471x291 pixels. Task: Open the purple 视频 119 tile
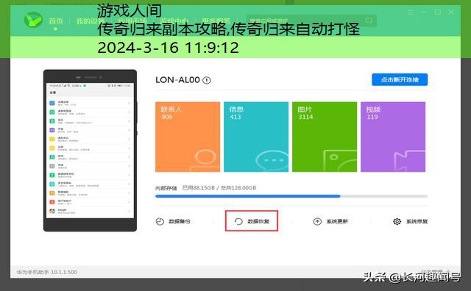pyautogui.click(x=393, y=137)
